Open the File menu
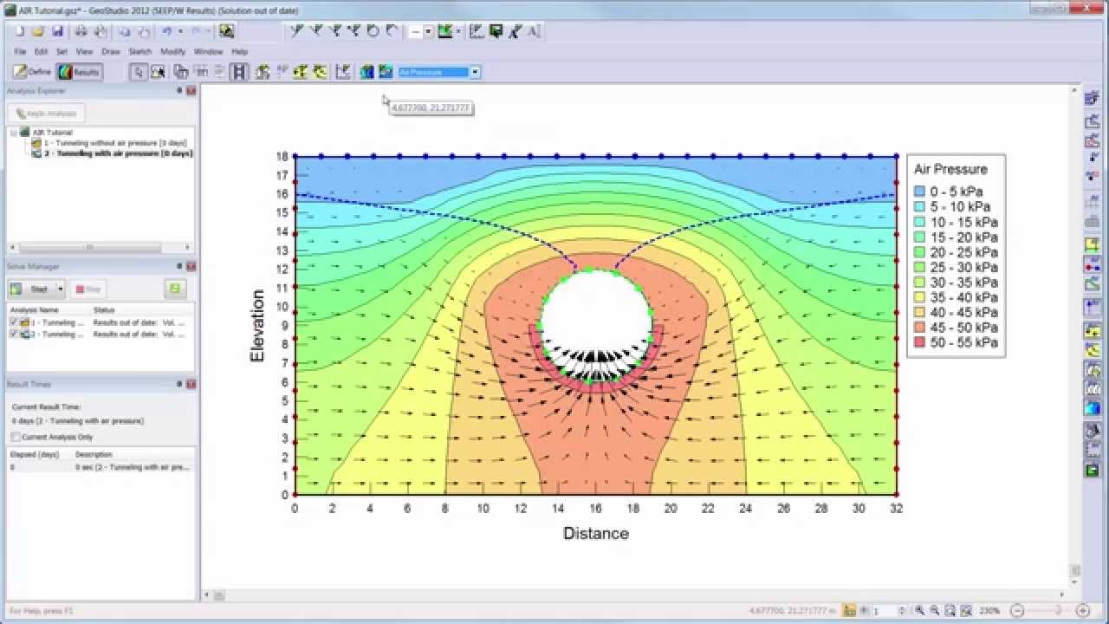 20,52
